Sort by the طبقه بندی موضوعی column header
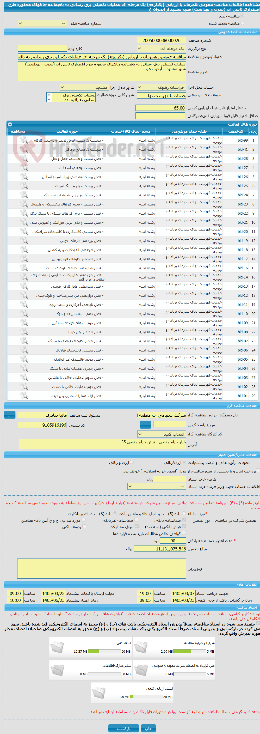 click(x=189, y=131)
